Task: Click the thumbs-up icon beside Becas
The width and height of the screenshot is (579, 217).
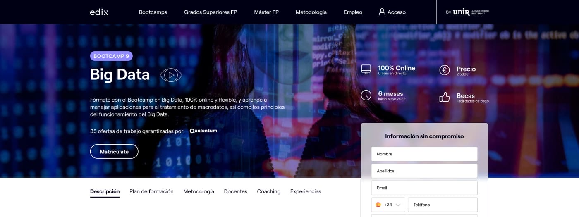Action: click(444, 97)
